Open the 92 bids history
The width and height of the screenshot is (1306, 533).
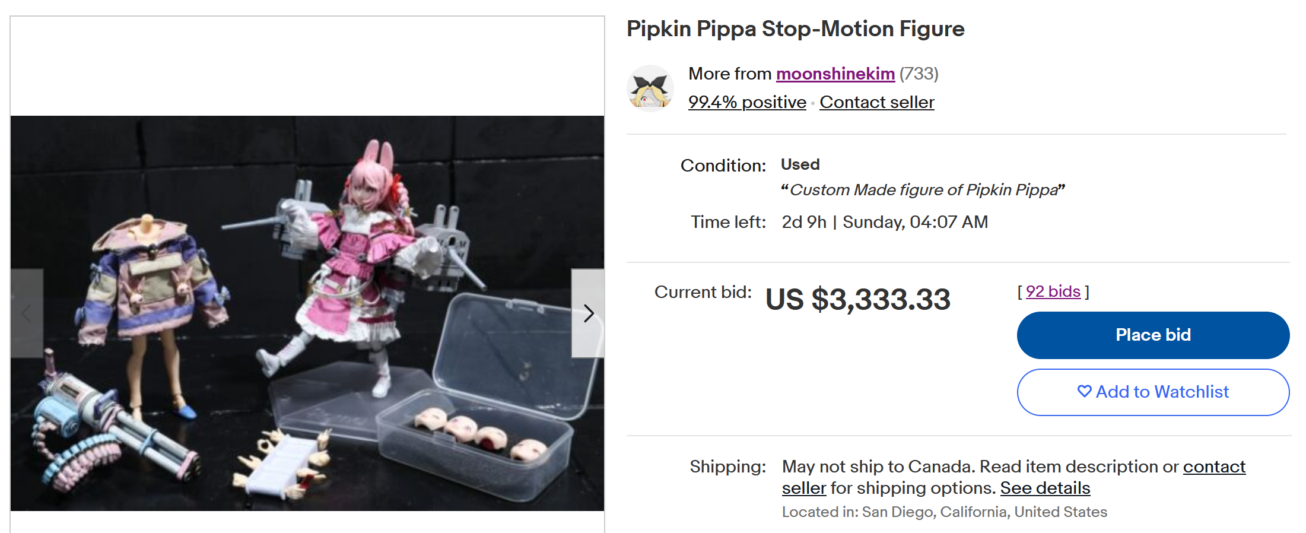coord(1053,291)
